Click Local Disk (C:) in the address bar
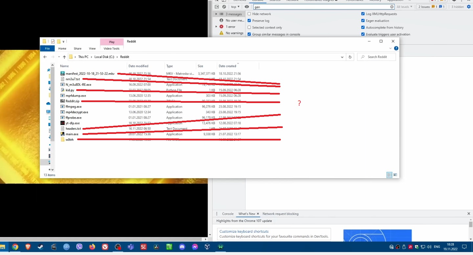The height and width of the screenshot is (255, 473). coord(104,57)
